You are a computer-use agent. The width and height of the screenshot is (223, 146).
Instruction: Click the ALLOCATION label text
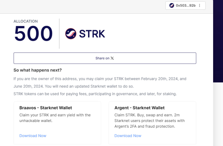[x=26, y=21]
